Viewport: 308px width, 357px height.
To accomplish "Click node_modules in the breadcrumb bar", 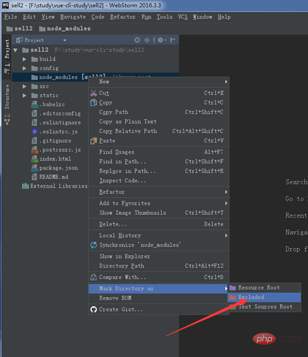I will tap(68, 29).
